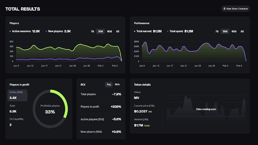
Task: Click the 71.6% volume change indicator
Action: [x=147, y=126]
